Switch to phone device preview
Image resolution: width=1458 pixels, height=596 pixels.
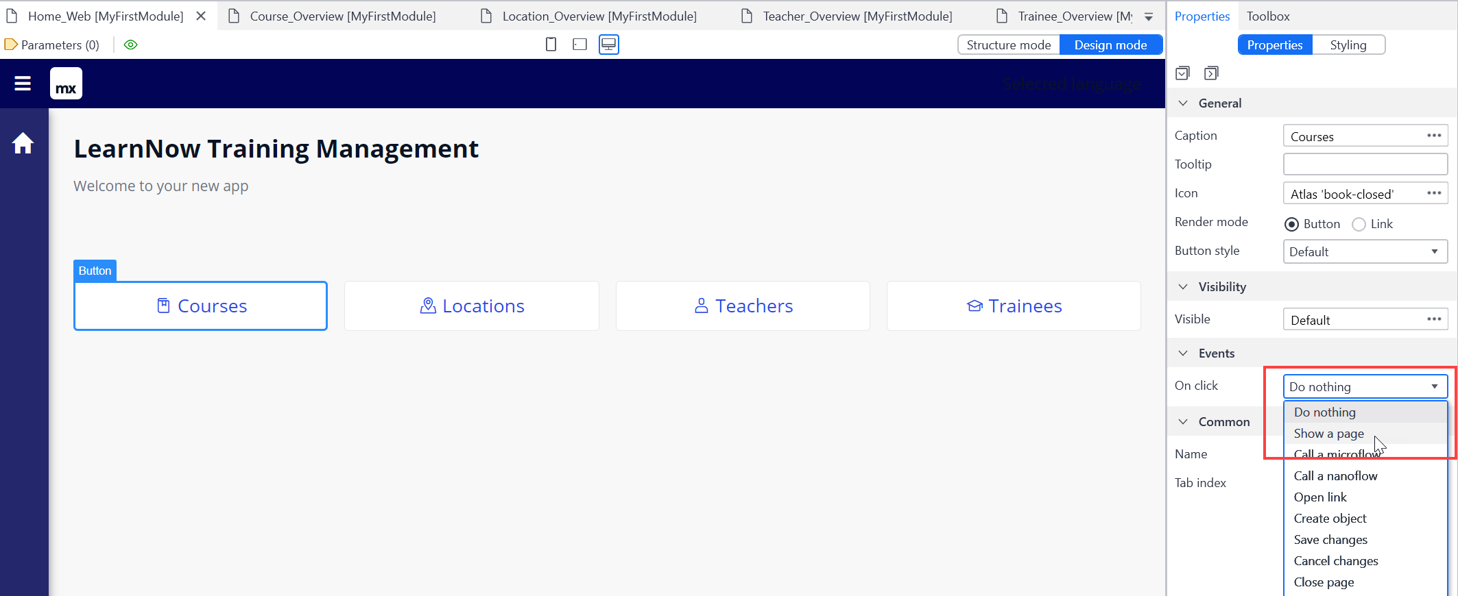pos(551,45)
